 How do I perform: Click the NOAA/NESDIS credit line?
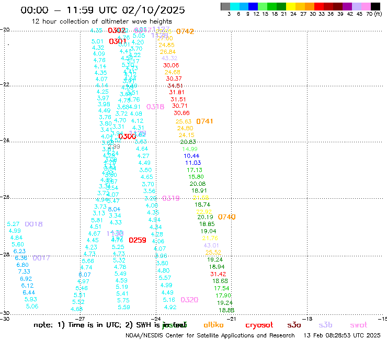pyautogui.click(x=210, y=335)
